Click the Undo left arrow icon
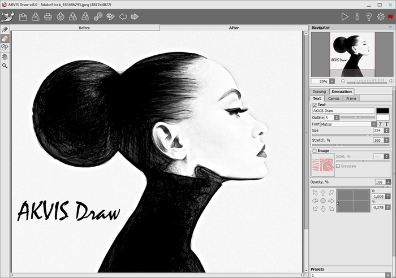 [x=123, y=16]
